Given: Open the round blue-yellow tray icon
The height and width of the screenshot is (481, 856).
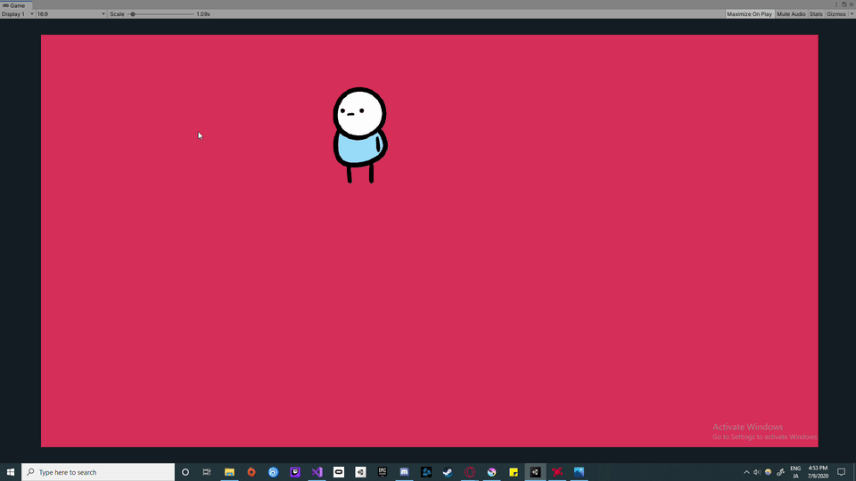Looking at the screenshot, I should 768,472.
